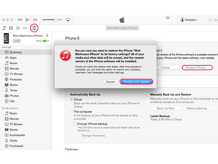This screenshot has width=218, height=164.
Task: Click the Restore Backup... button
Action: click(x=198, y=108)
